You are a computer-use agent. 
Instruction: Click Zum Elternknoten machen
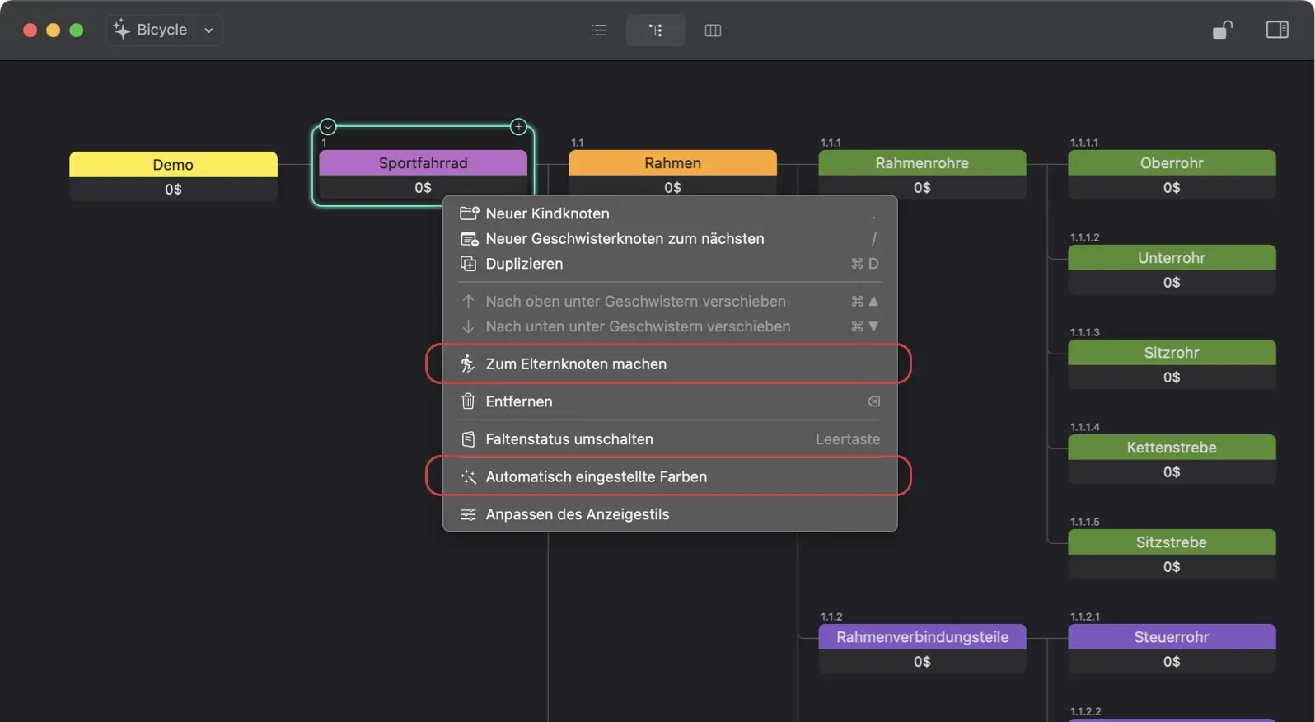576,364
